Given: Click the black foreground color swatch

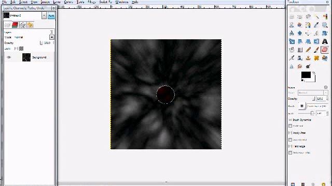Looking at the screenshot, I should point(306,75).
